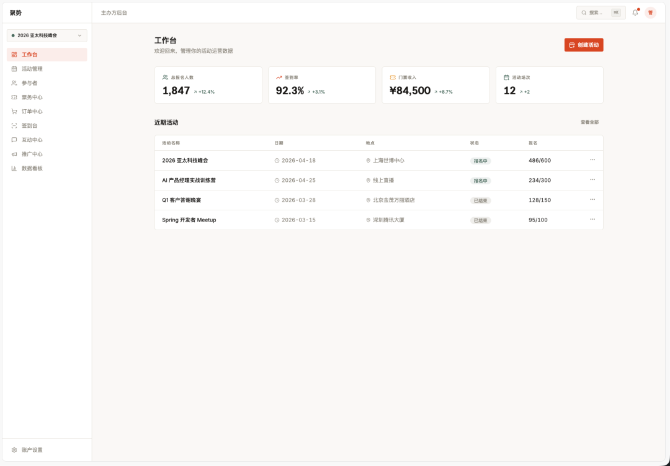Image resolution: width=670 pixels, height=466 pixels.
Task: Click the 92.3% check-in rate value
Action: 290,91
